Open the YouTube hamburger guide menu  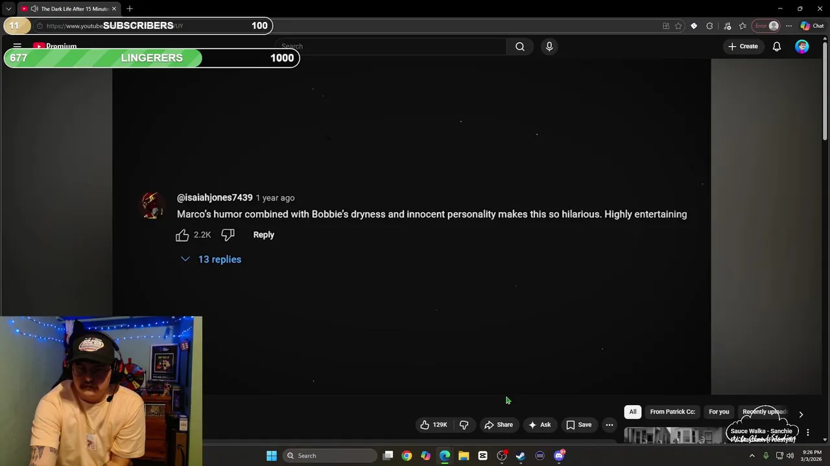(18, 47)
